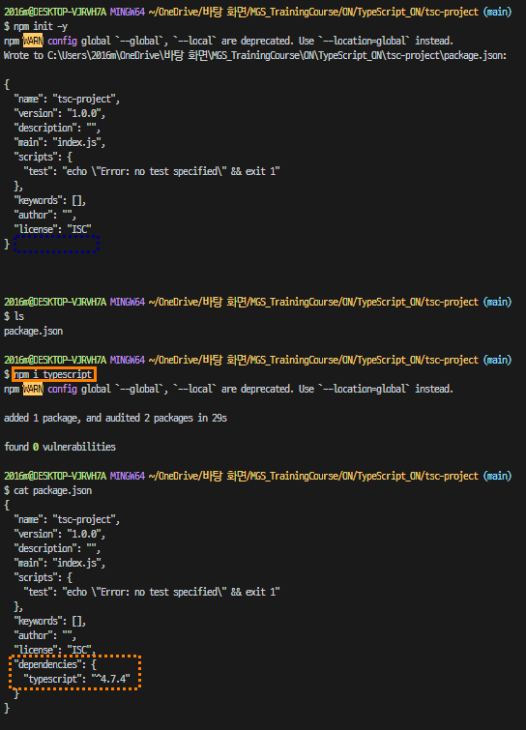Click "name": "tsc-project" in the npm init output

coord(67,100)
